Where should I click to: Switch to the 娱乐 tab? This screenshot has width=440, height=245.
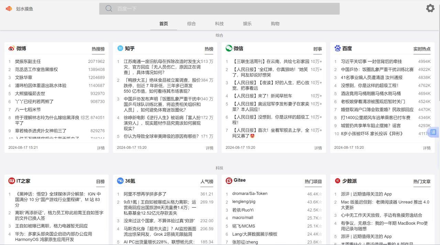click(x=247, y=24)
